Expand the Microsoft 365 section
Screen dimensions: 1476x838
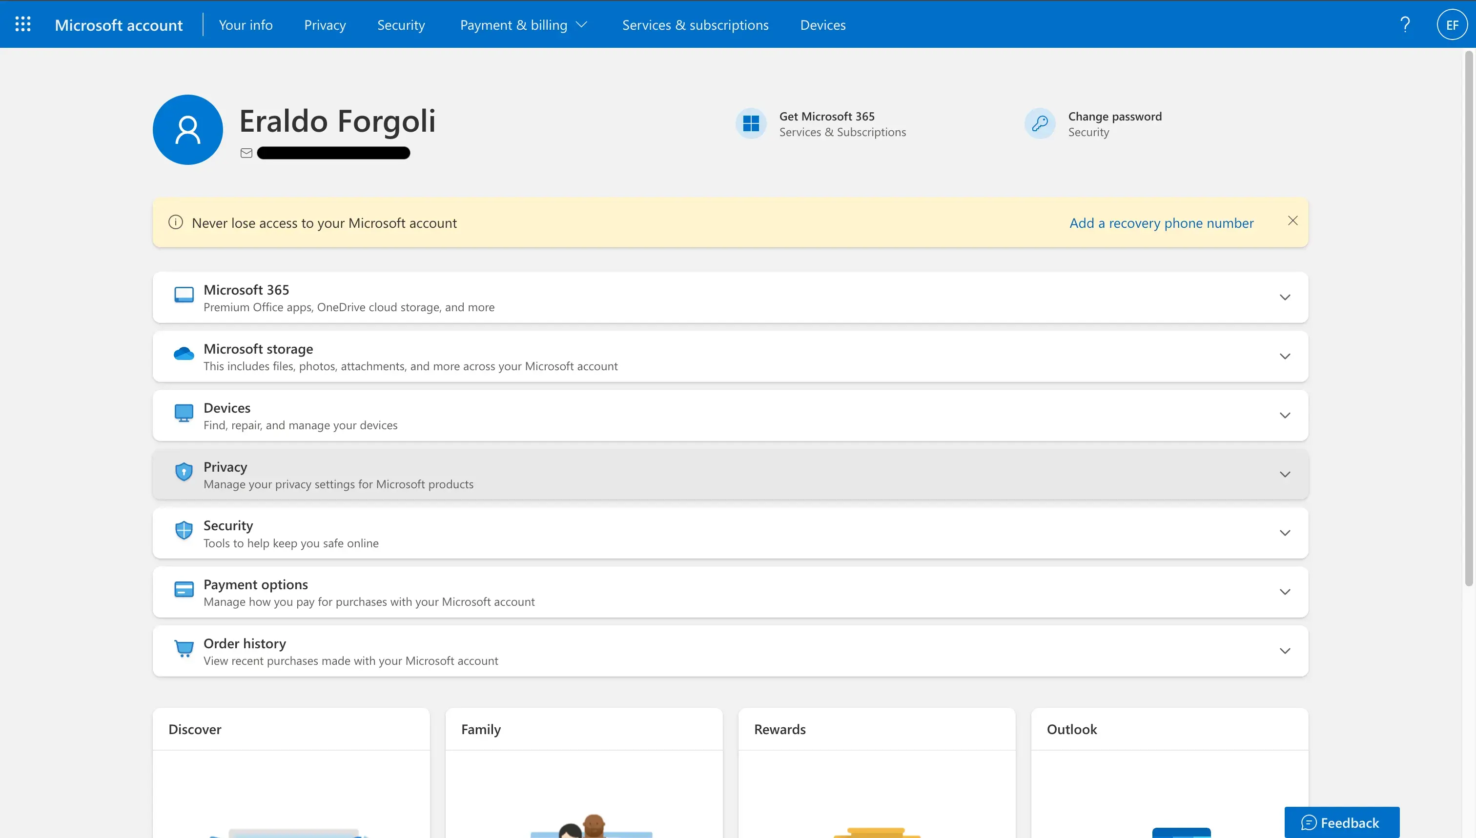point(1283,297)
